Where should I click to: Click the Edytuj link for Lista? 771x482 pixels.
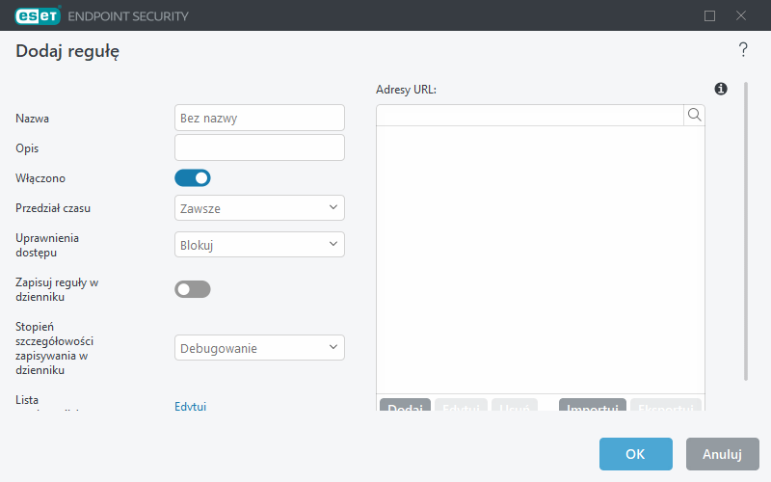coord(190,406)
